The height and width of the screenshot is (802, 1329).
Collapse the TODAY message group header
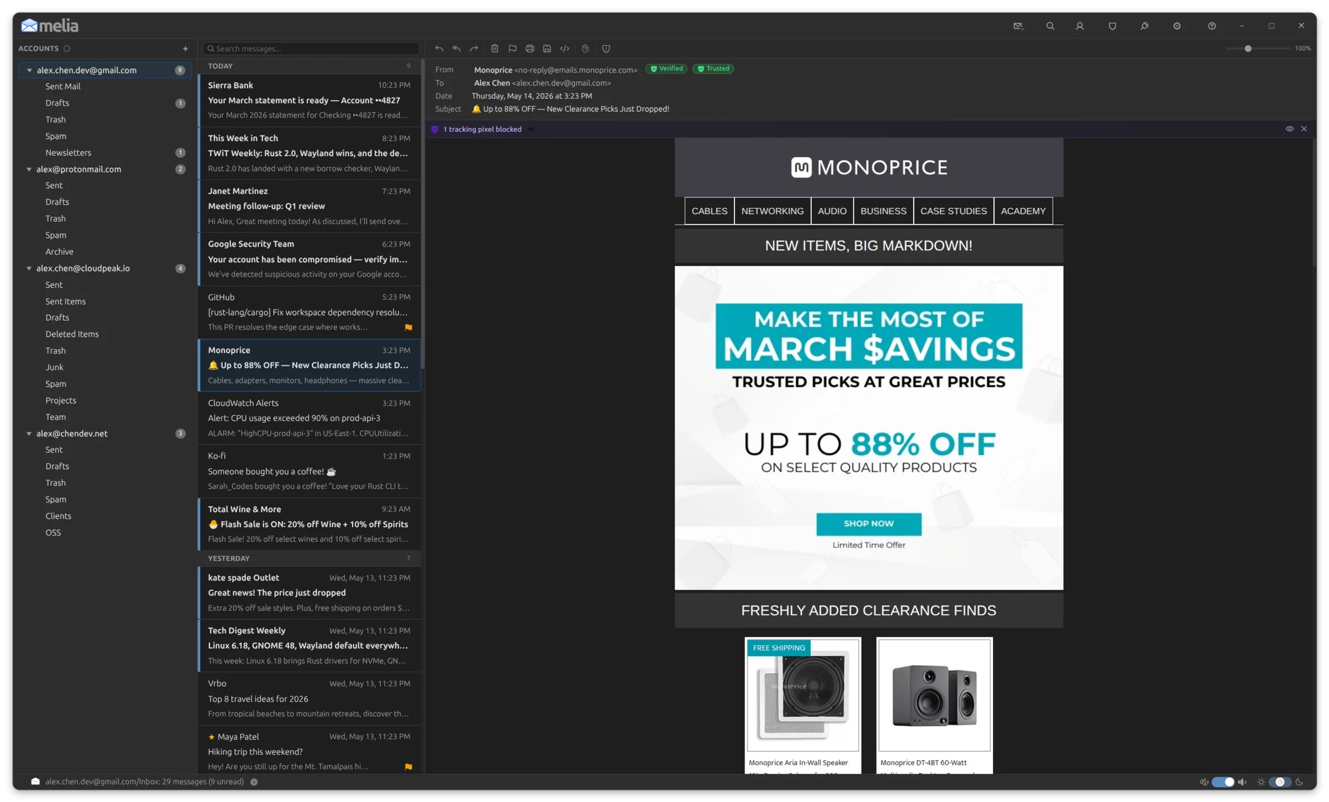[x=309, y=66]
